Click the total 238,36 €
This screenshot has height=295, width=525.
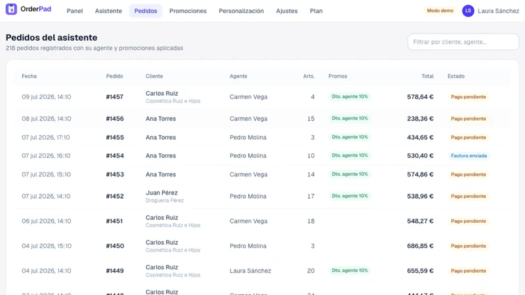click(x=420, y=119)
